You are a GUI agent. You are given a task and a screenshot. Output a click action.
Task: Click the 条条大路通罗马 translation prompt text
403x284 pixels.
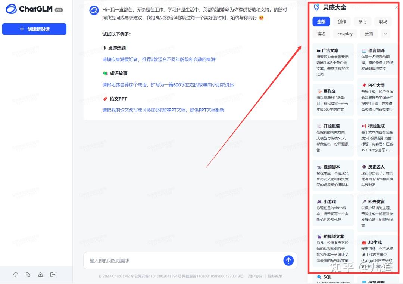[377, 62]
